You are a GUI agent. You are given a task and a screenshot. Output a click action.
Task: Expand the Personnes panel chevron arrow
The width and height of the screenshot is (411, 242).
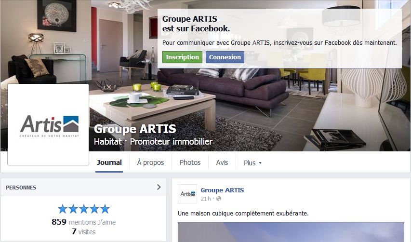tap(159, 187)
